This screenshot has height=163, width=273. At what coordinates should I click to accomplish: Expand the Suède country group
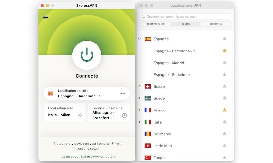tap(140, 98)
